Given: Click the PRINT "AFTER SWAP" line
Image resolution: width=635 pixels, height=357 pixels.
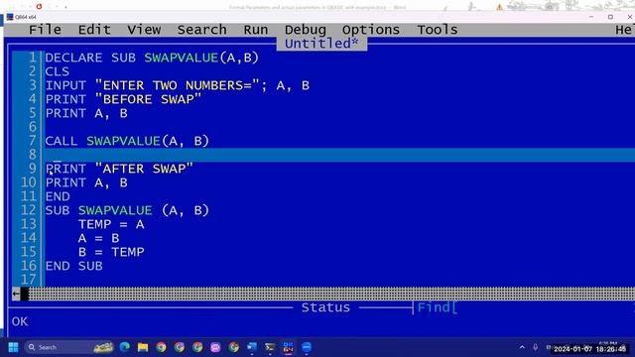Looking at the screenshot, I should pos(119,169).
